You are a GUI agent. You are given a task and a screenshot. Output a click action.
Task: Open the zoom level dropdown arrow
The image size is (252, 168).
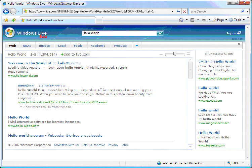tap(243, 163)
